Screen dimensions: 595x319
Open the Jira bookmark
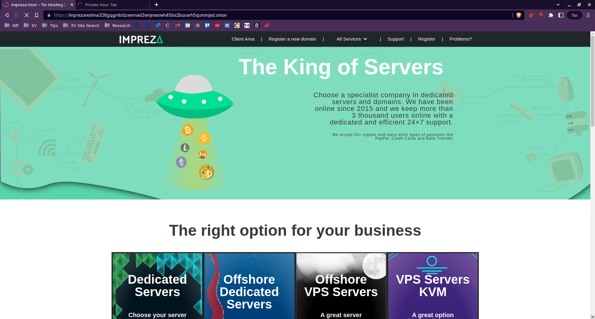click(x=158, y=25)
